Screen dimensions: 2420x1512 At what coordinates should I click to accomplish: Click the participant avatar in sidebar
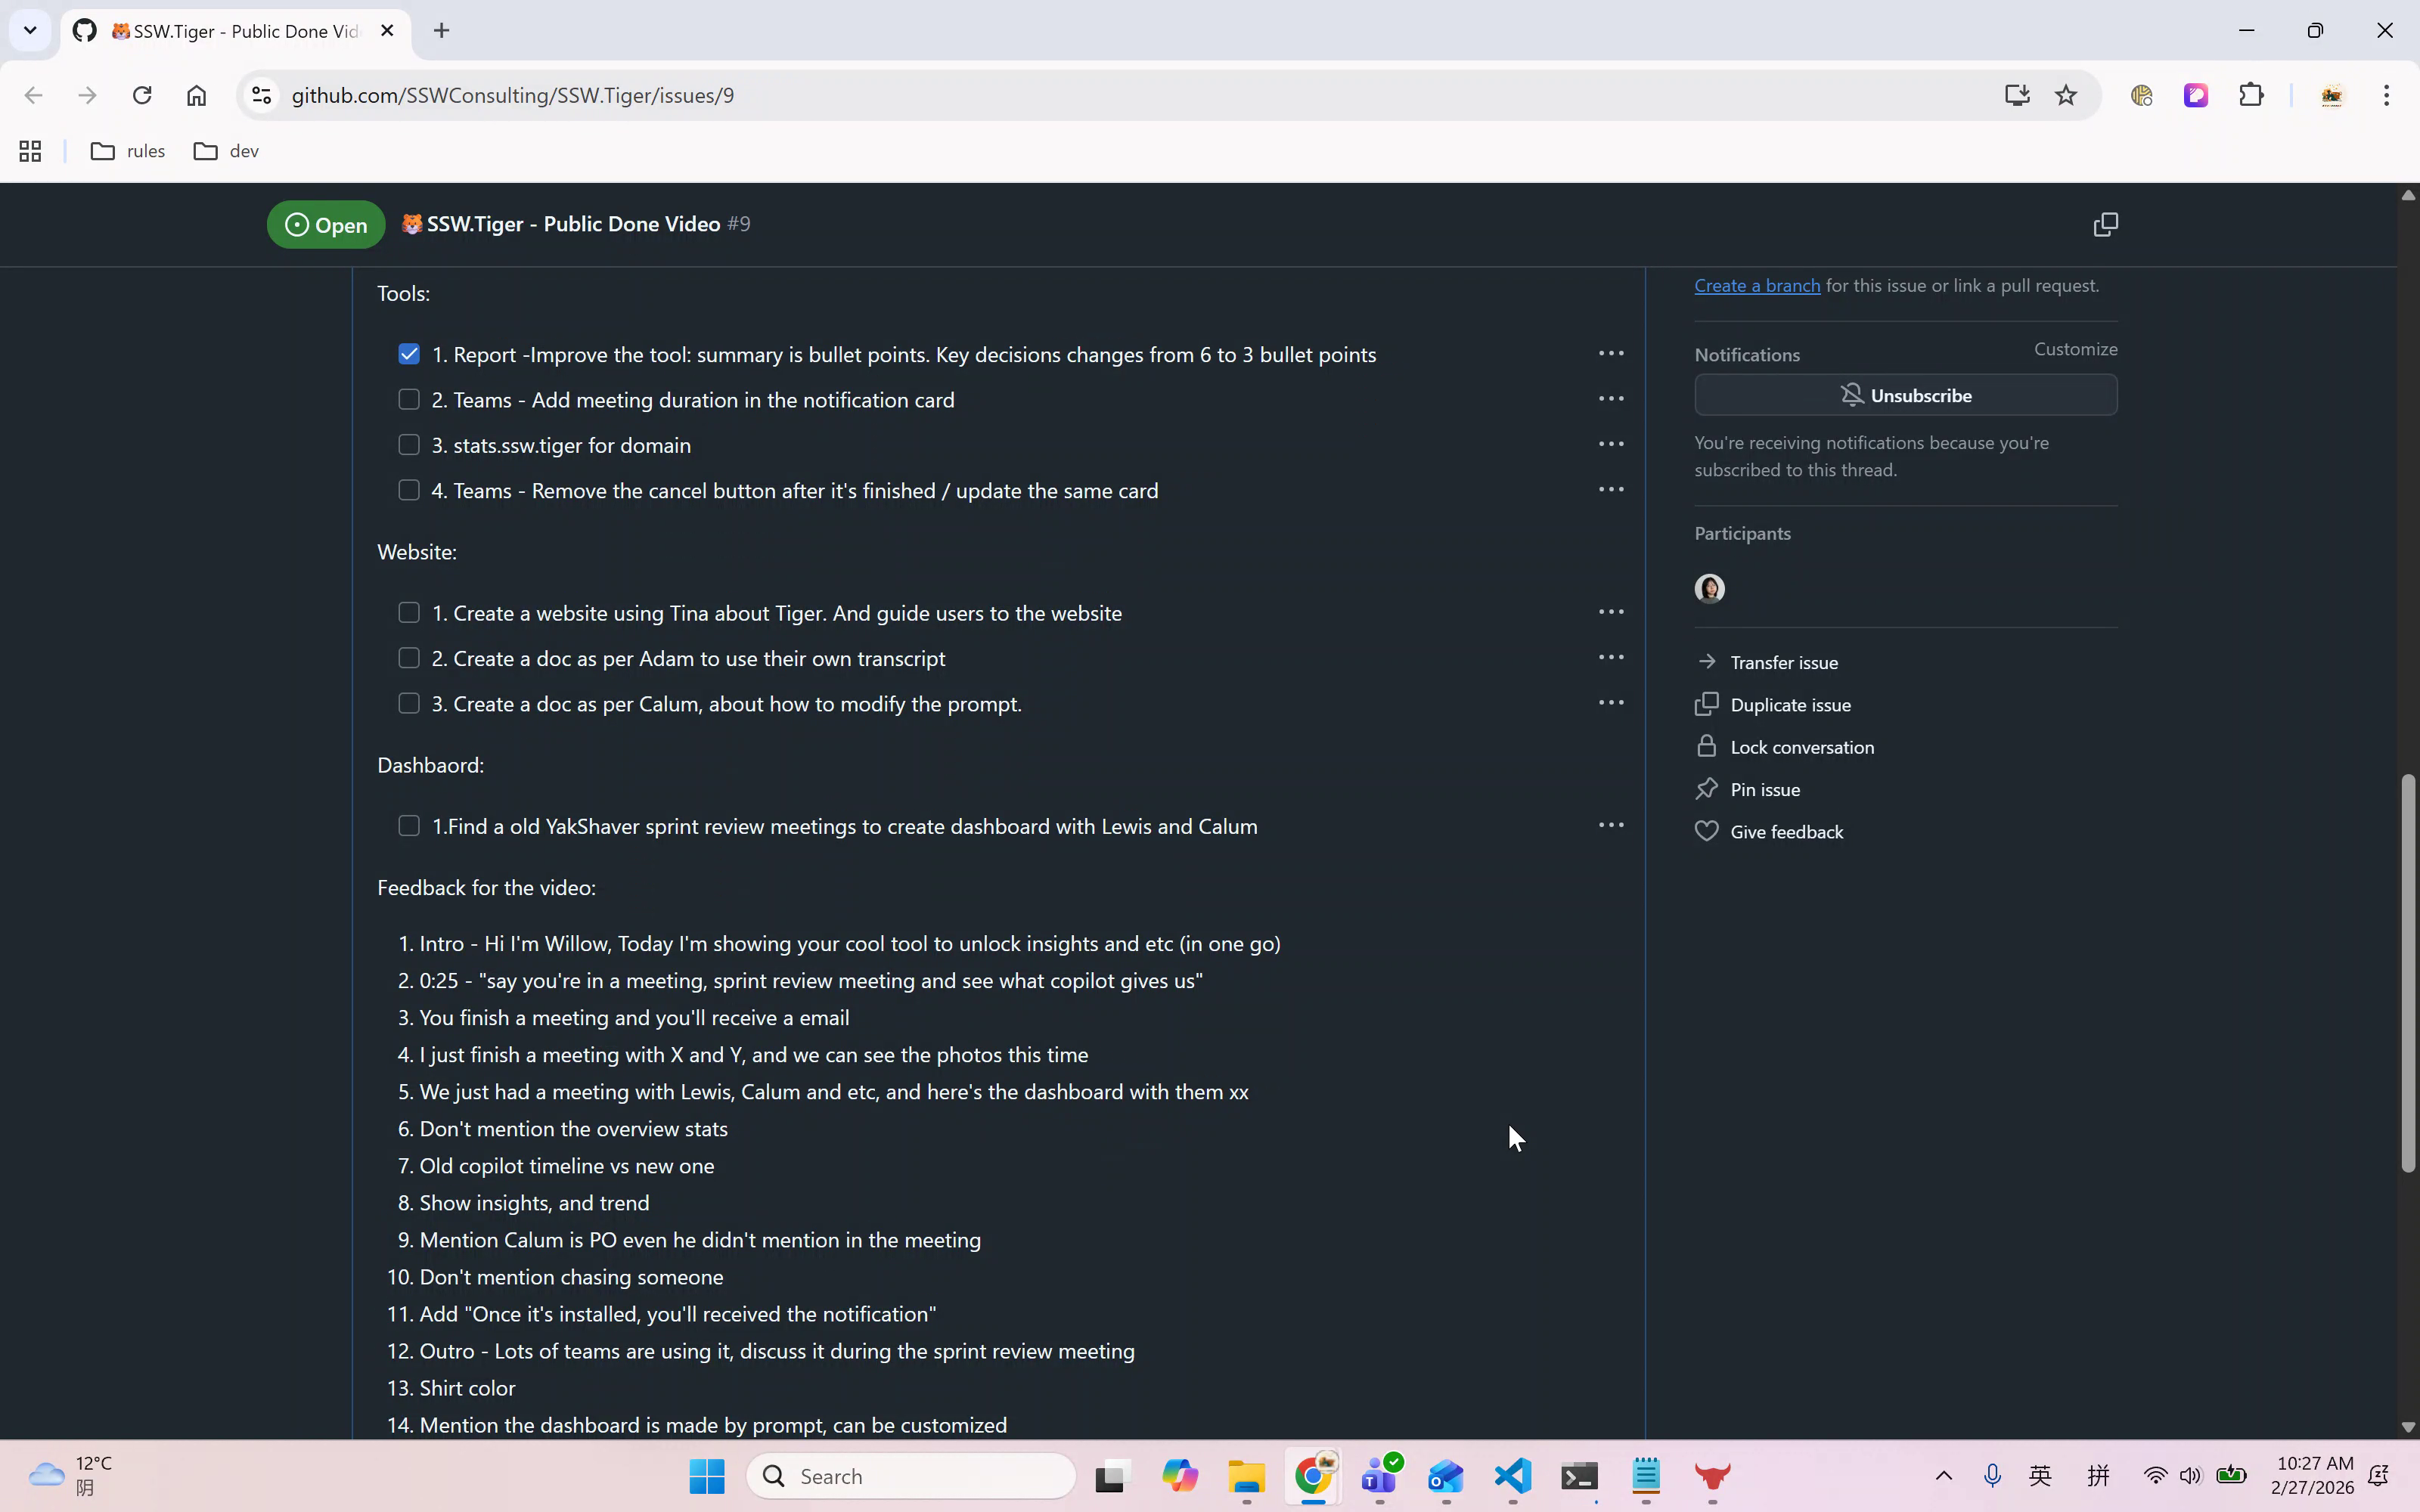1709,588
